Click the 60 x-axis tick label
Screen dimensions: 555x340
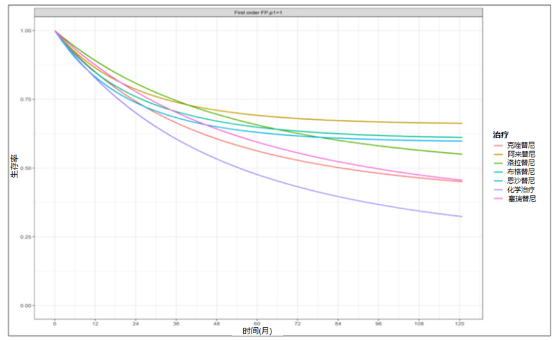click(258, 323)
